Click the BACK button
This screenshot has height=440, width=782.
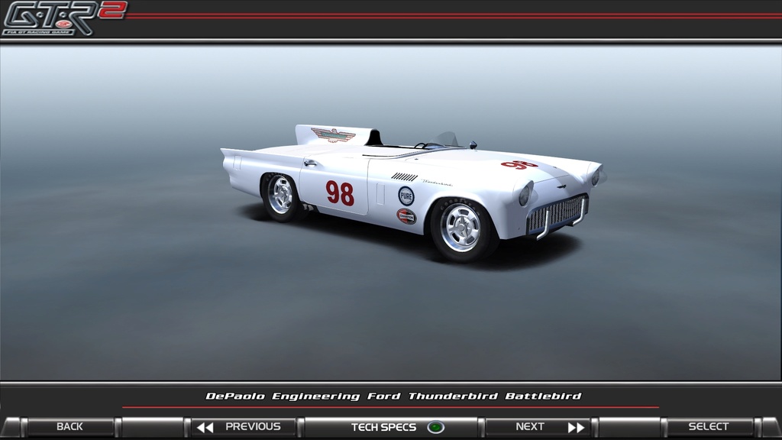(x=69, y=427)
